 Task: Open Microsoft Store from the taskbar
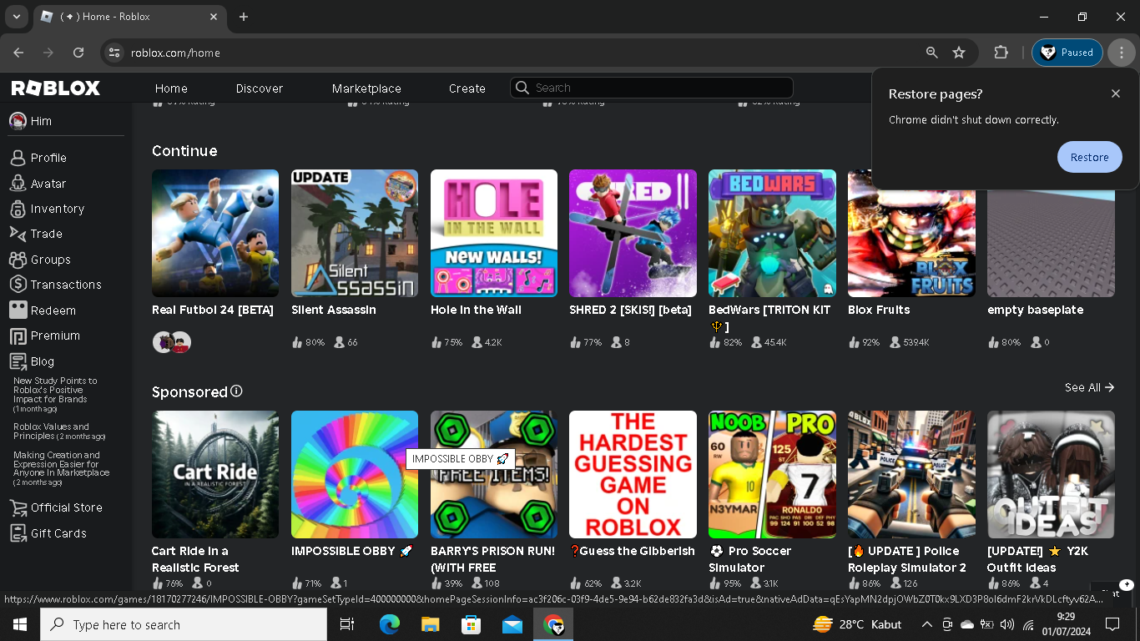472,624
